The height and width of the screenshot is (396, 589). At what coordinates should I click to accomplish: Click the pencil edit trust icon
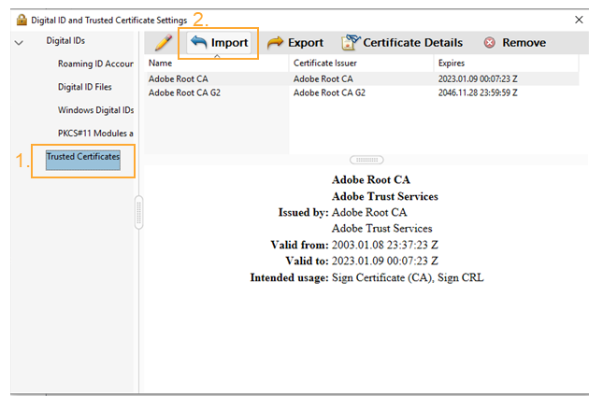tap(164, 42)
